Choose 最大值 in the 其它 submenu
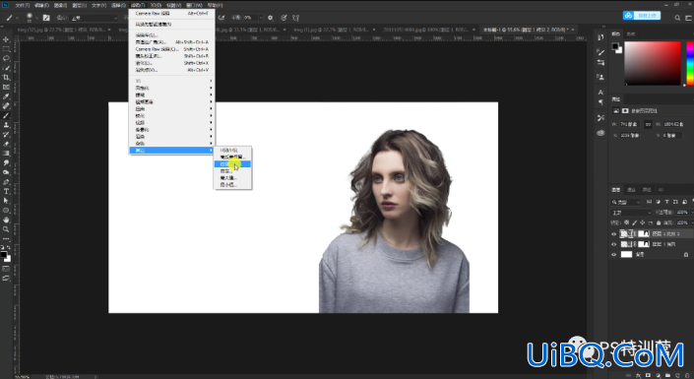This screenshot has height=379, width=694. pyautogui.click(x=232, y=178)
